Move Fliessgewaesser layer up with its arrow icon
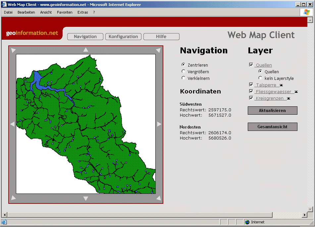Viewport: 315px width, 227px height. point(296,92)
